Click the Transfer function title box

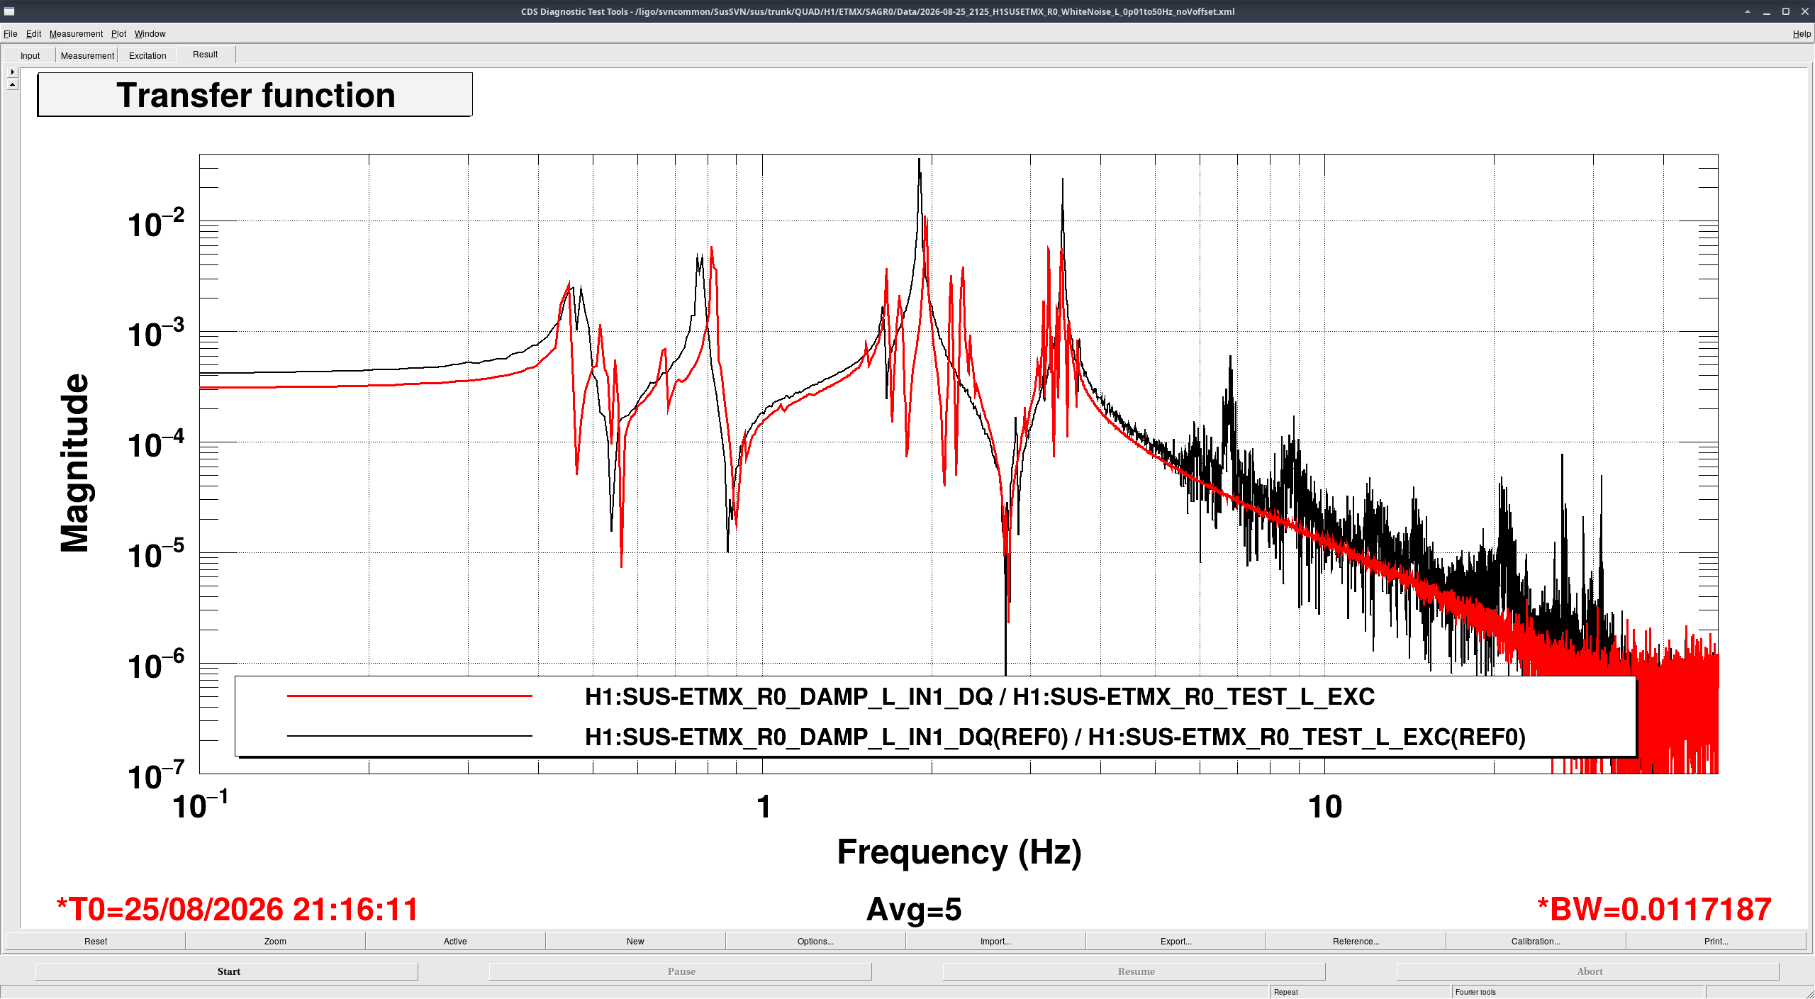point(255,94)
